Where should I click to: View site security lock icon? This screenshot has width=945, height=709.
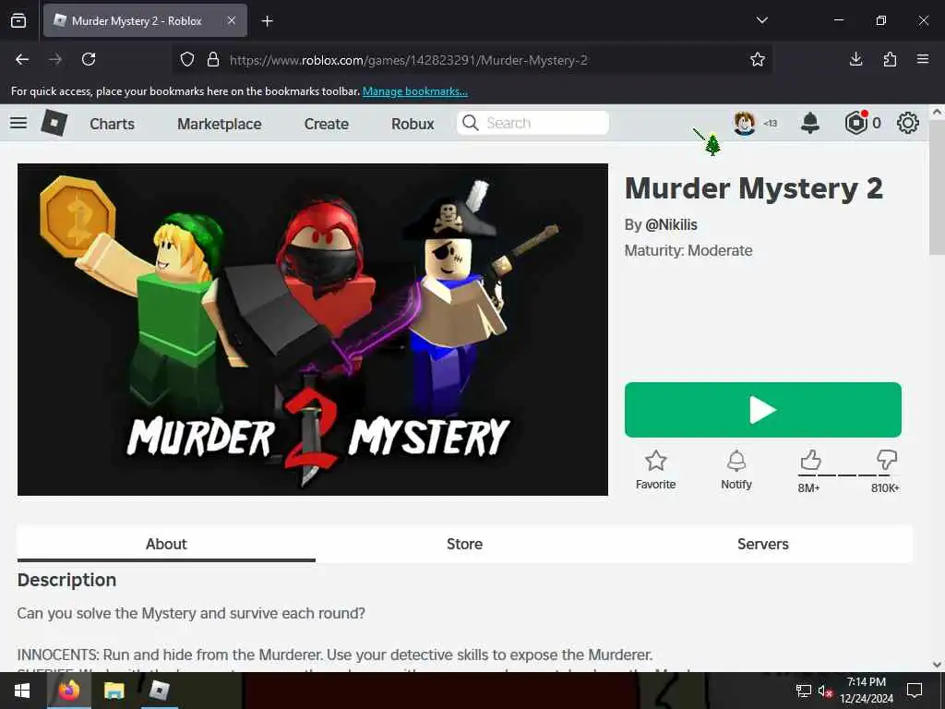[x=213, y=59]
